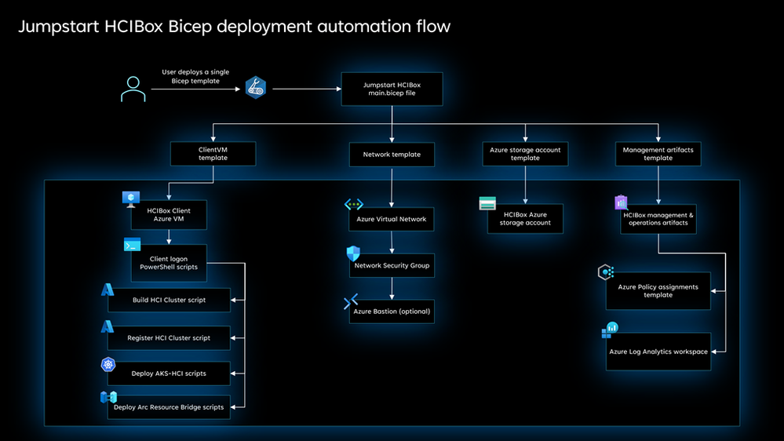Select the Azure storage account template box

526,154
